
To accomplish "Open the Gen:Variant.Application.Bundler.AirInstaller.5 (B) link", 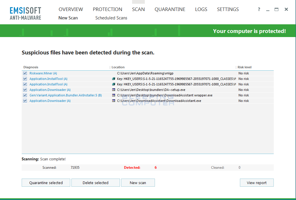I will pyautogui.click(x=66, y=95).
